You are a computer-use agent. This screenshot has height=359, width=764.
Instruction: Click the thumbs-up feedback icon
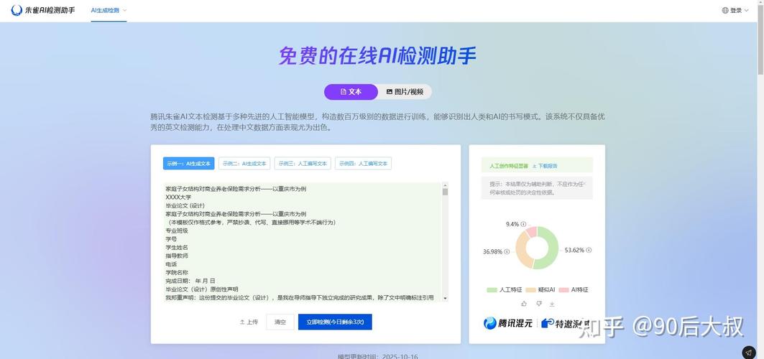[524, 304]
